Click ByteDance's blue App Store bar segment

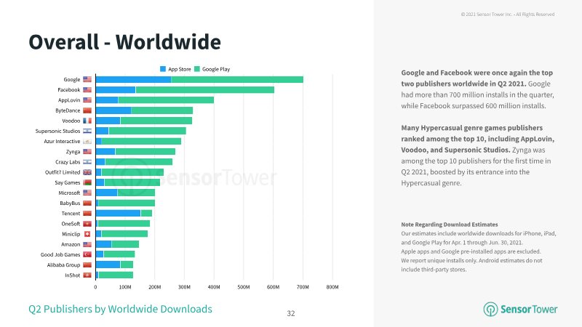(113, 110)
